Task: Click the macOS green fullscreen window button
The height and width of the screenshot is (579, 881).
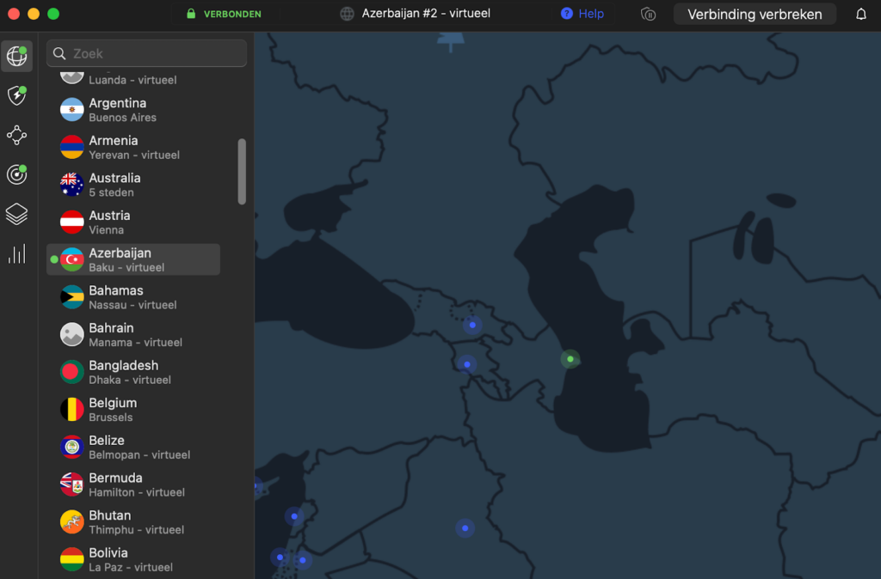Action: click(53, 14)
